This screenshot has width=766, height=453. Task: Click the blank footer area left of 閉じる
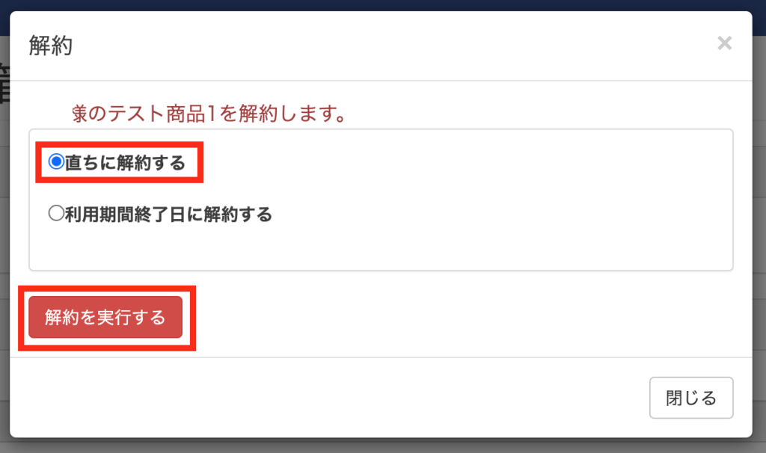(x=328, y=398)
